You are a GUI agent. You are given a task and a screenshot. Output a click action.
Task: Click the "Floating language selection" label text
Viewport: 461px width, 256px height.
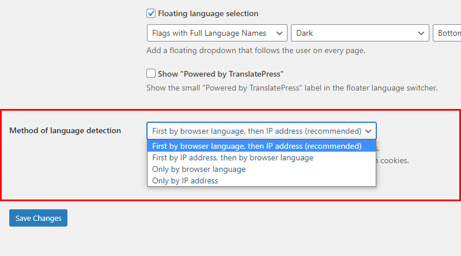[x=208, y=13]
